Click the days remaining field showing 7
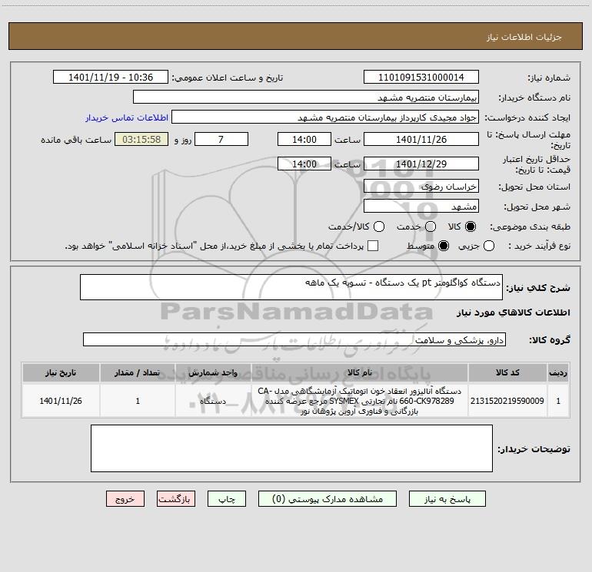The height and width of the screenshot is (572, 592). (221, 139)
